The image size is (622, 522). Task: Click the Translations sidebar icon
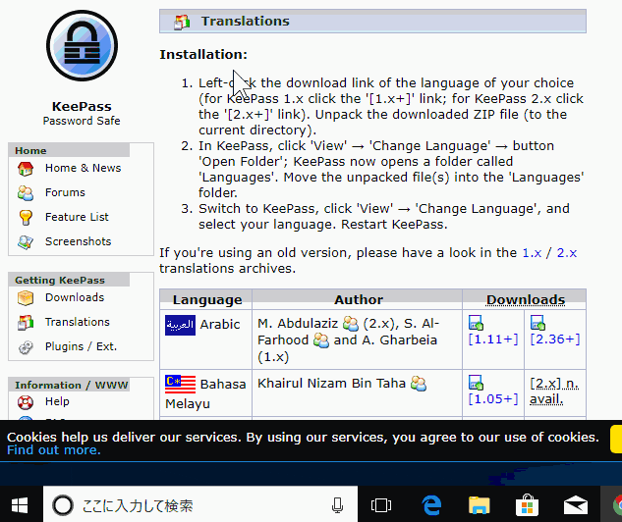click(x=26, y=323)
